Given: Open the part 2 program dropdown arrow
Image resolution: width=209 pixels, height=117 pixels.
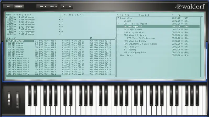Looking at the screenshot, I should pyautogui.click(x=60, y=20).
